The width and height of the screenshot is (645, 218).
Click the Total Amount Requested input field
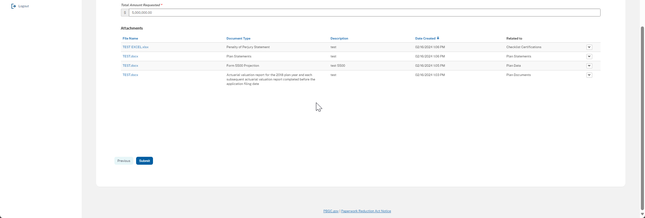pos(364,13)
